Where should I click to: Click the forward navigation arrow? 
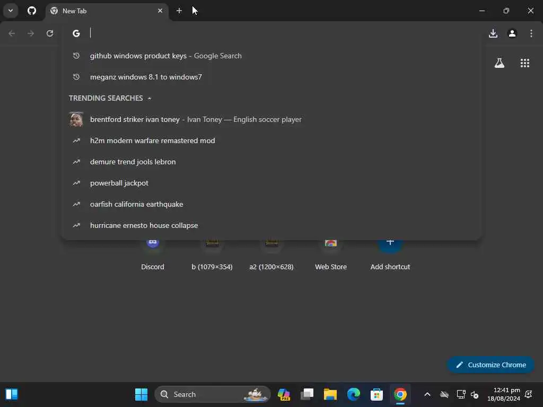(31, 33)
